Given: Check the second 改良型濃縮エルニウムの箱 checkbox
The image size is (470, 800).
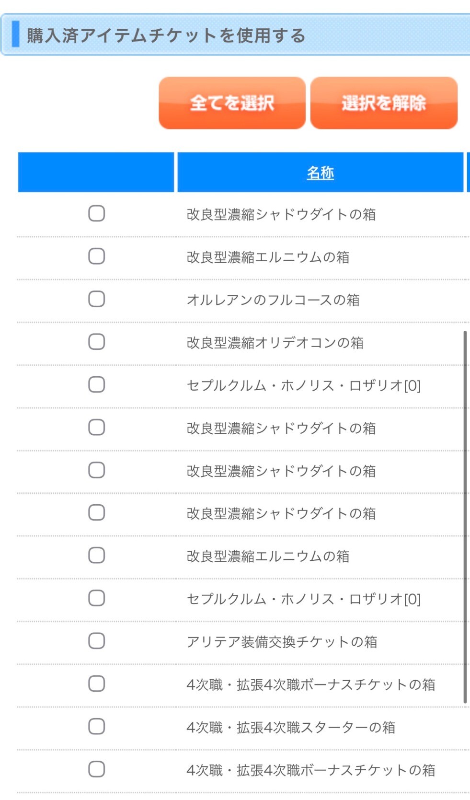Looking at the screenshot, I should point(96,556).
